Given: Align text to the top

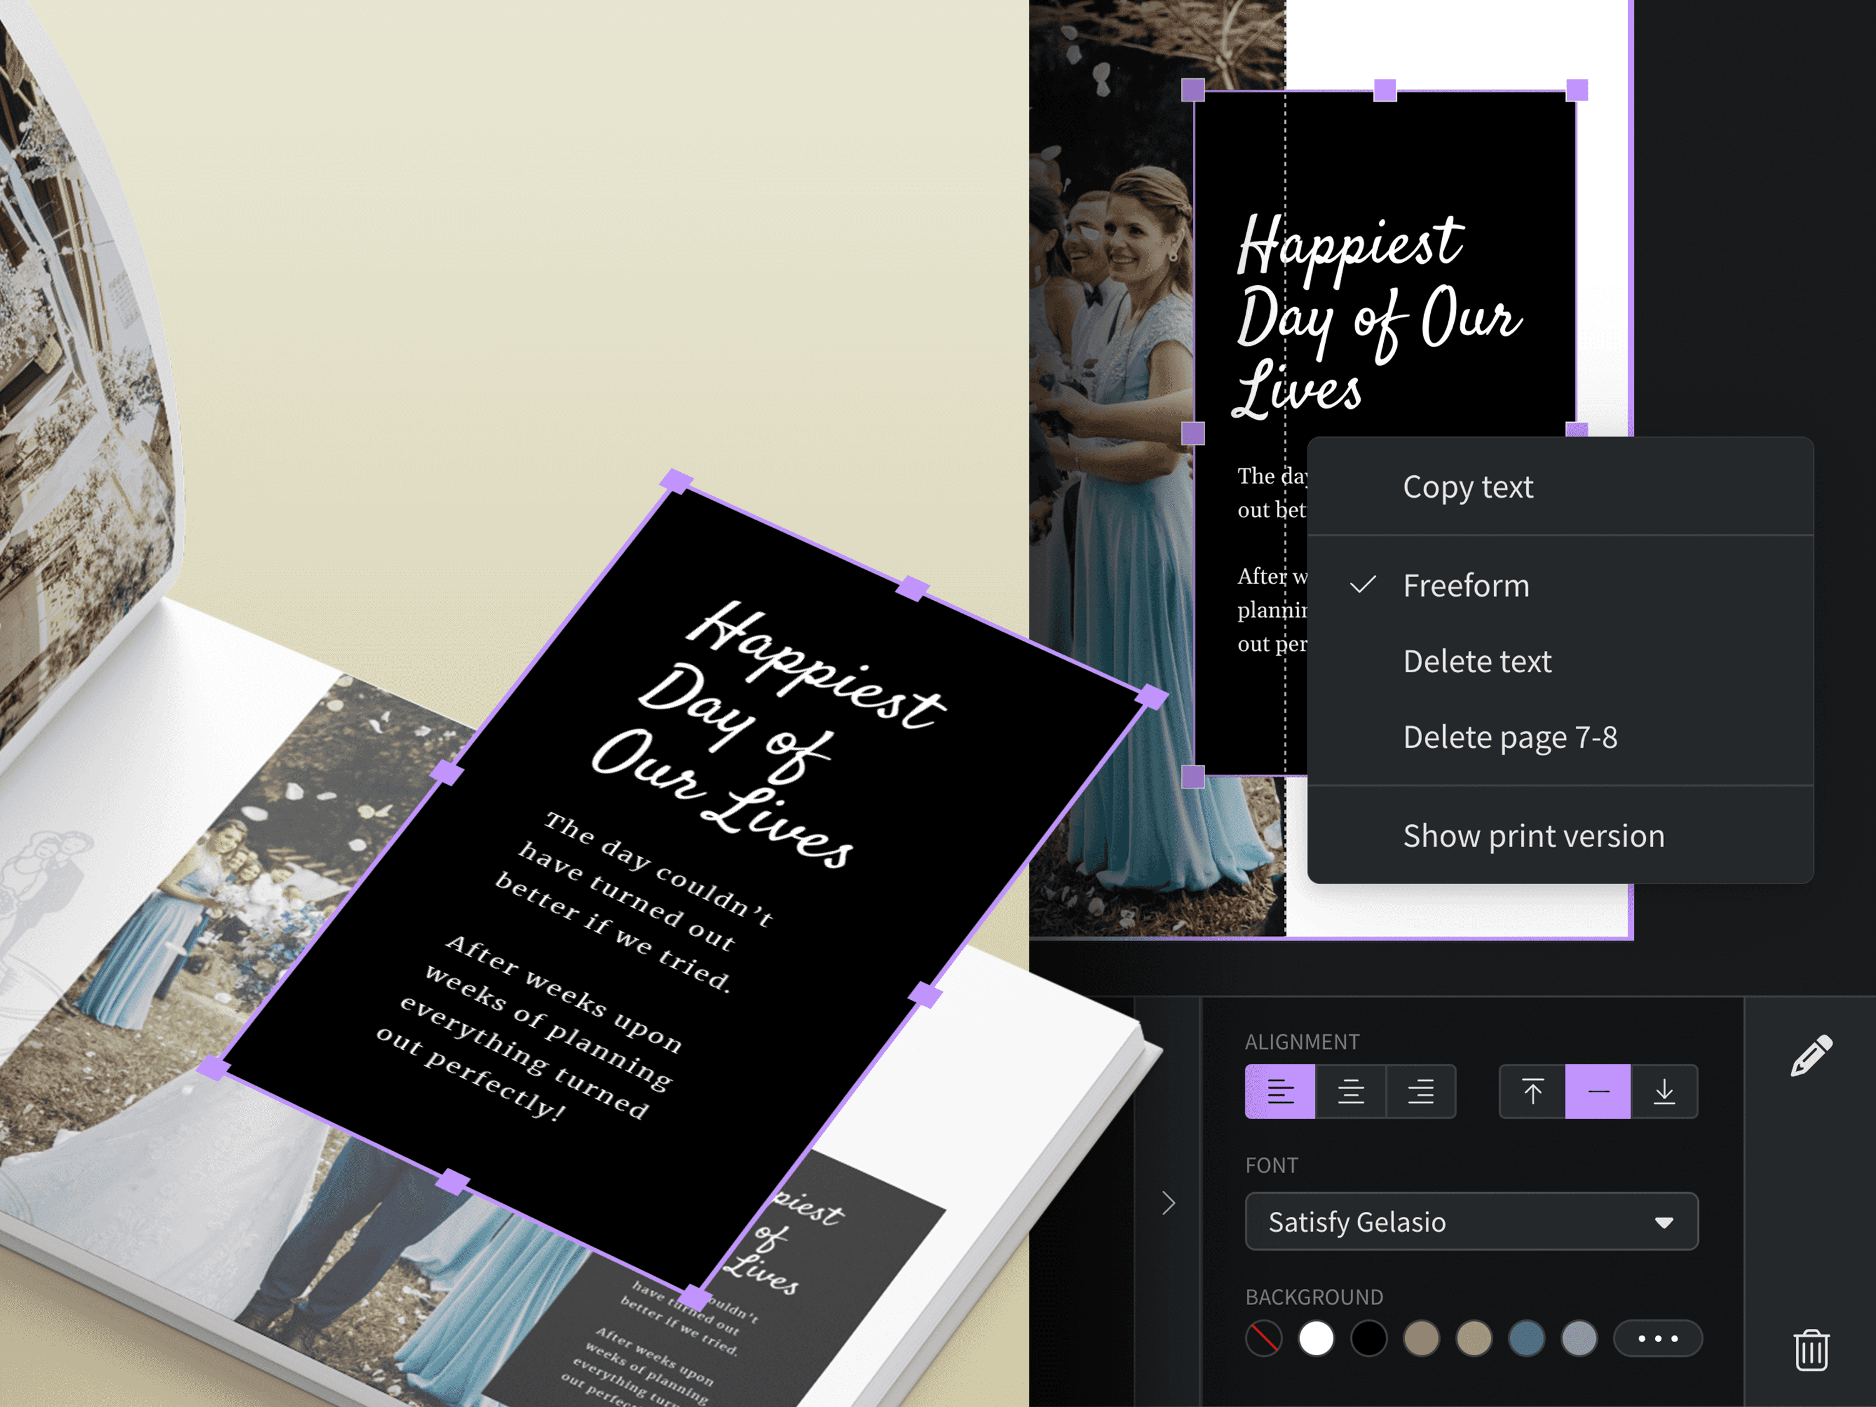Looking at the screenshot, I should (x=1531, y=1091).
